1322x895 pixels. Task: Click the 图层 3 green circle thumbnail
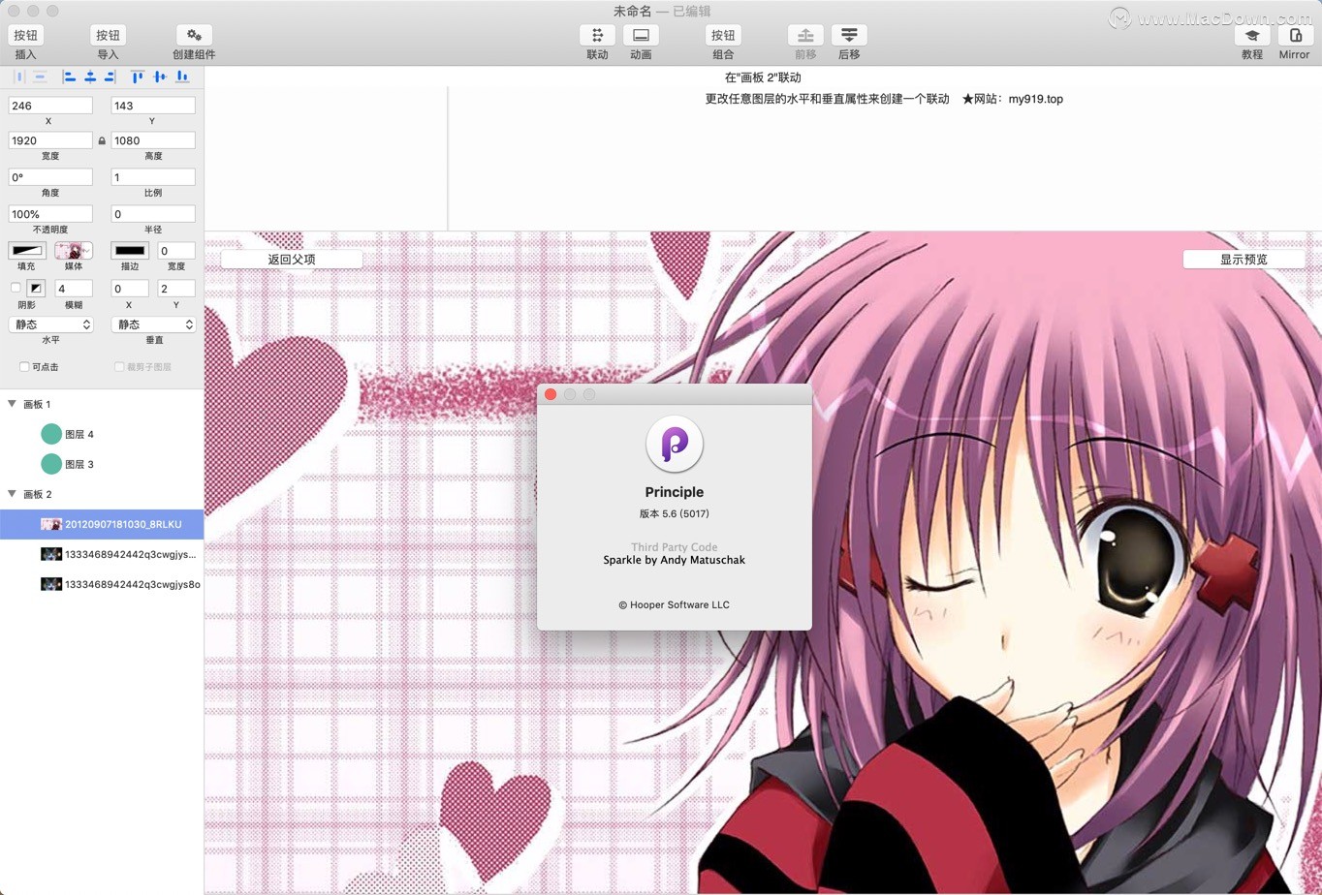pos(51,464)
